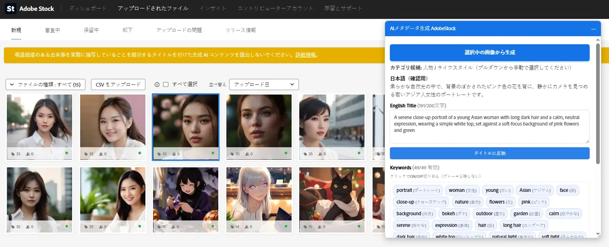Screen dimensions: 609x247
Task: Open the ファイルの種類 filter dropdown
Action: click(46, 84)
